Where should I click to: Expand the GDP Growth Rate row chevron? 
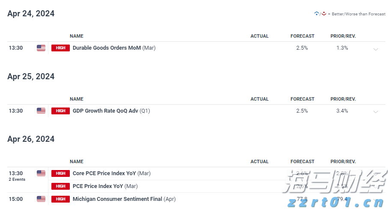point(376,112)
